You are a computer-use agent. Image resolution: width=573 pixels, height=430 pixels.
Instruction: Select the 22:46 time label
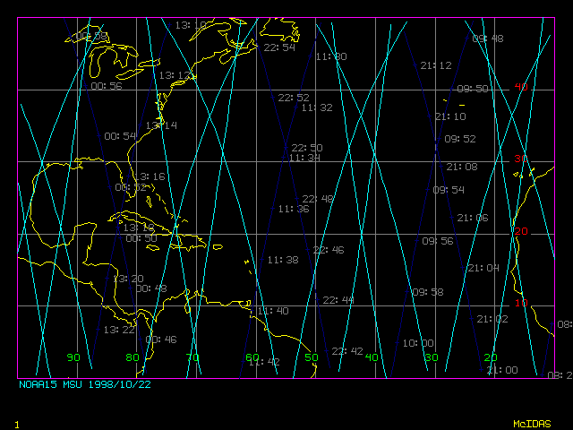[329, 250]
